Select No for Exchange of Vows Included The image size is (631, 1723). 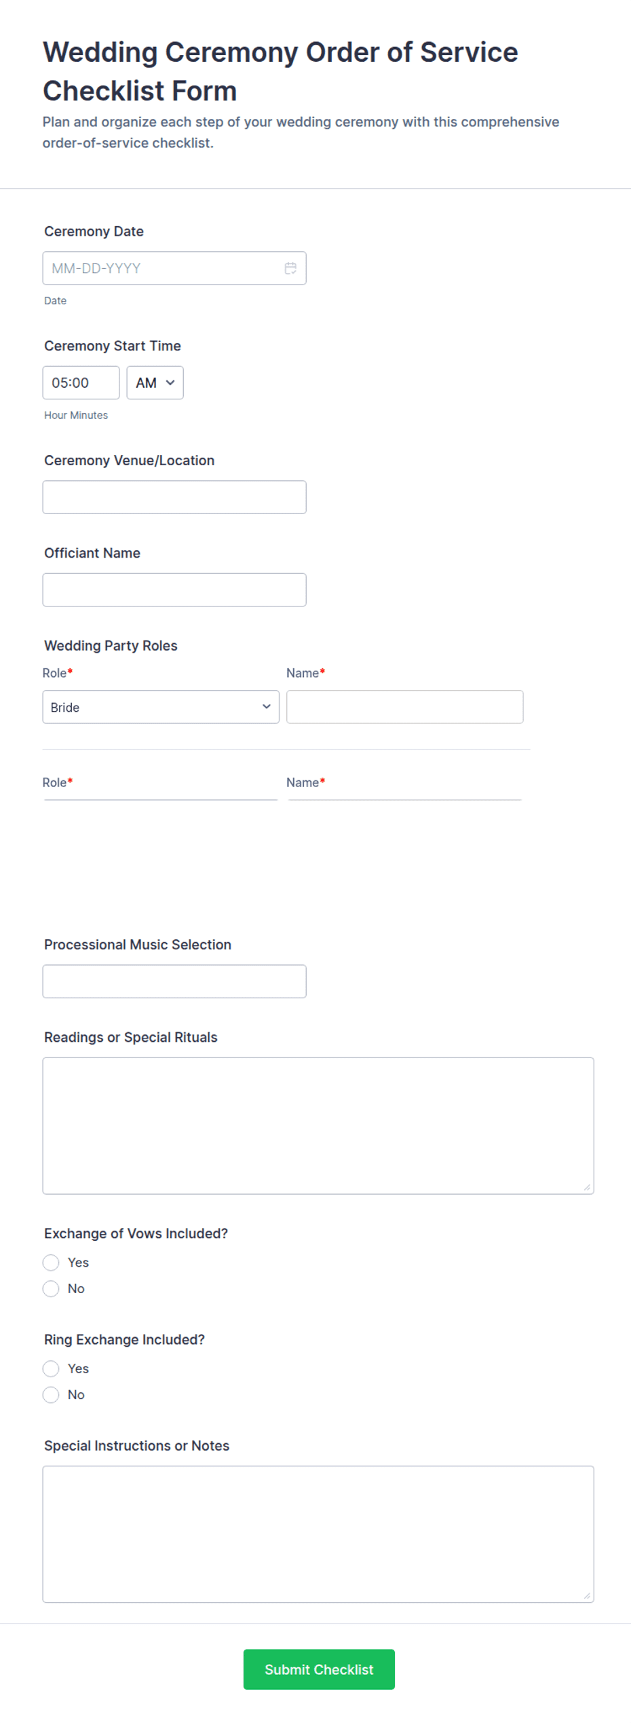tap(51, 1288)
